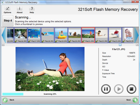
Task: Resume scan with the play button
Action: pos(119,89)
